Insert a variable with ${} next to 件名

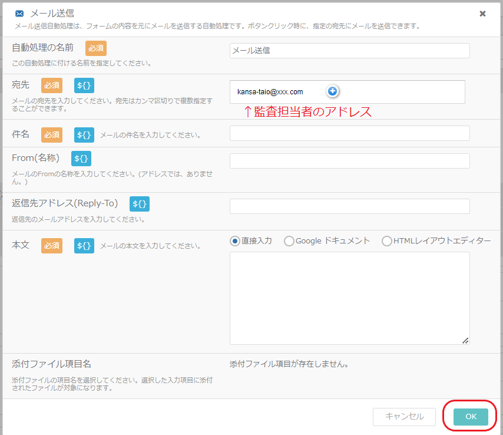coord(84,135)
